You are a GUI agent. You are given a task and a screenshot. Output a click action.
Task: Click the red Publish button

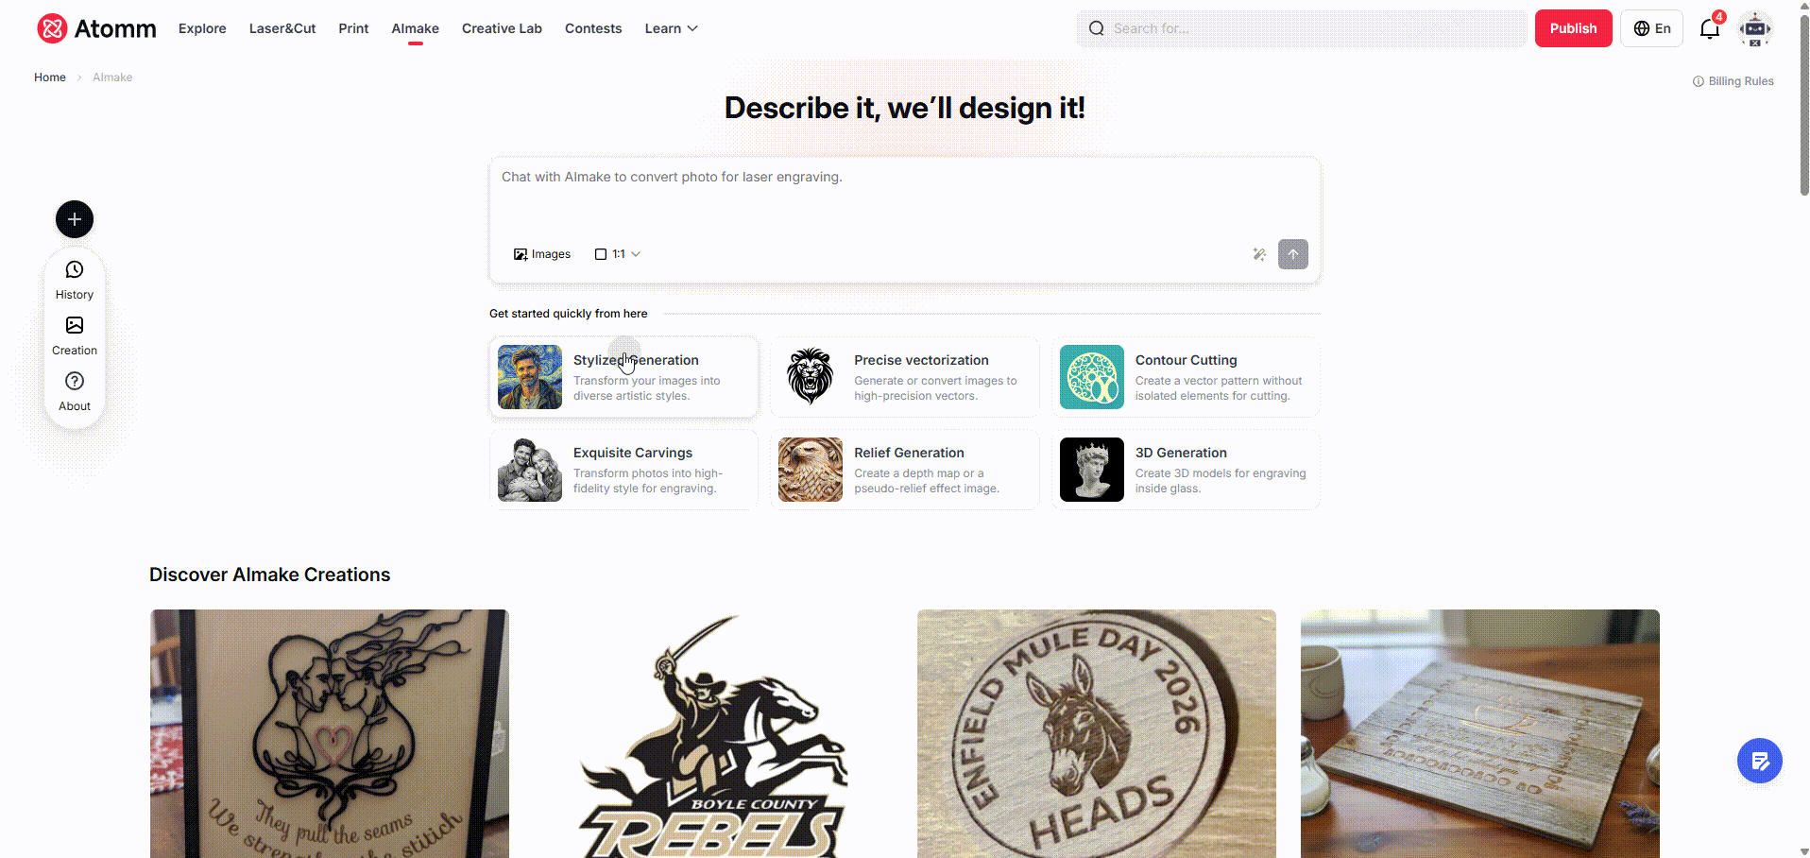click(1573, 28)
